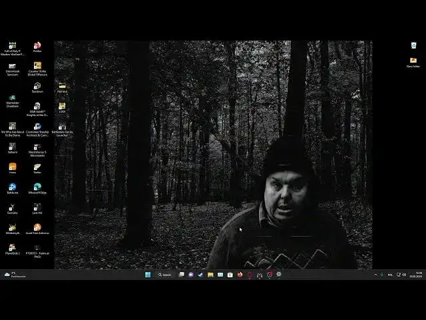Open We Who Are About To Die shortcut
Image resolution: width=426 pixels, height=320 pixels.
coord(13,129)
